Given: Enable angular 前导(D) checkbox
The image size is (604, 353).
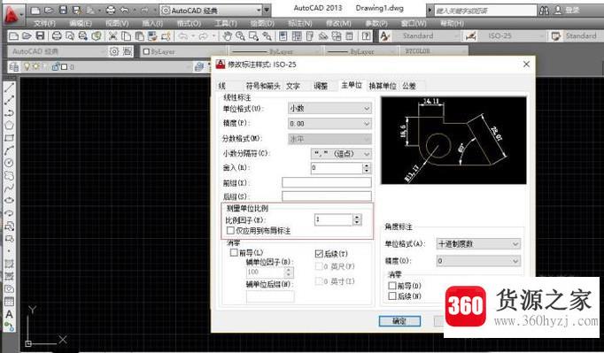Looking at the screenshot, I should pos(392,286).
